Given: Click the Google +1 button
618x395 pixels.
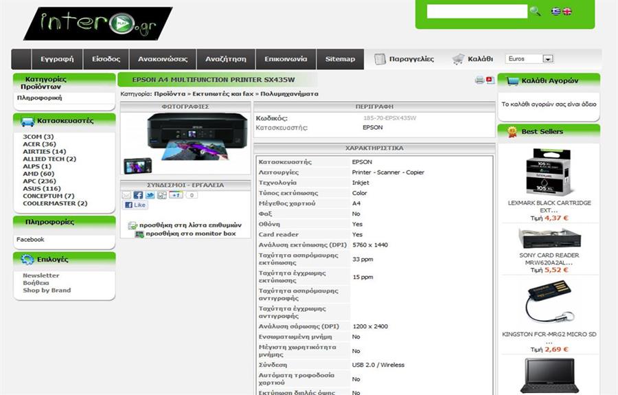Looking at the screenshot, I should tap(176, 194).
